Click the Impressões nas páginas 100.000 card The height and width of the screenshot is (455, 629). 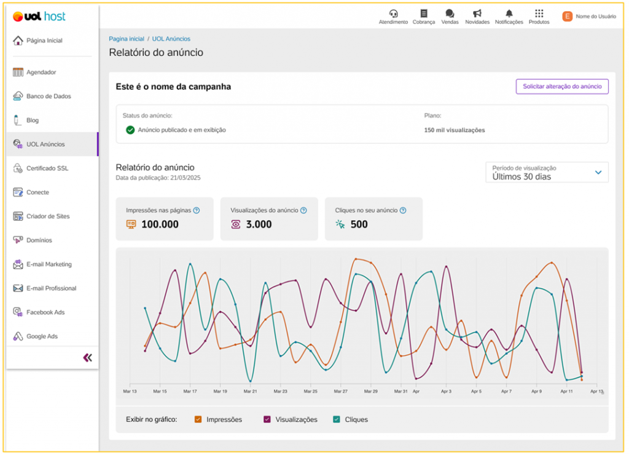point(165,219)
